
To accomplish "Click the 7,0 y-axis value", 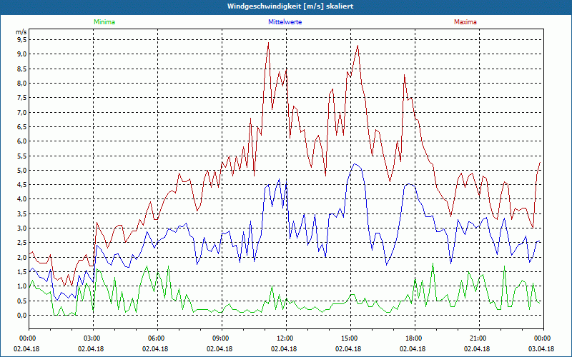I will click(x=23, y=112).
